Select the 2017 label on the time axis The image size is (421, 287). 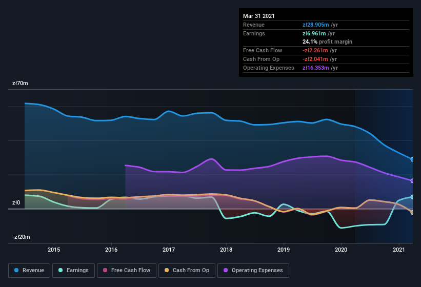[x=169, y=250]
